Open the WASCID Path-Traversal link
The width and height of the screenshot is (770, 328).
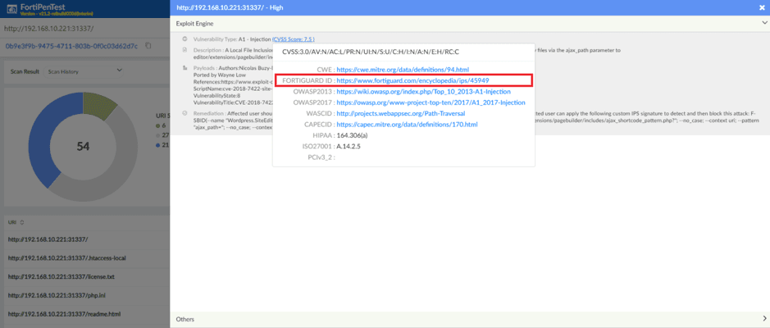401,113
